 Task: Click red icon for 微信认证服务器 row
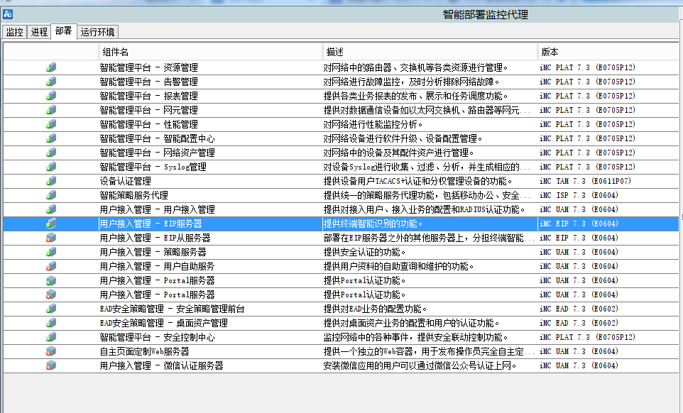coord(51,365)
